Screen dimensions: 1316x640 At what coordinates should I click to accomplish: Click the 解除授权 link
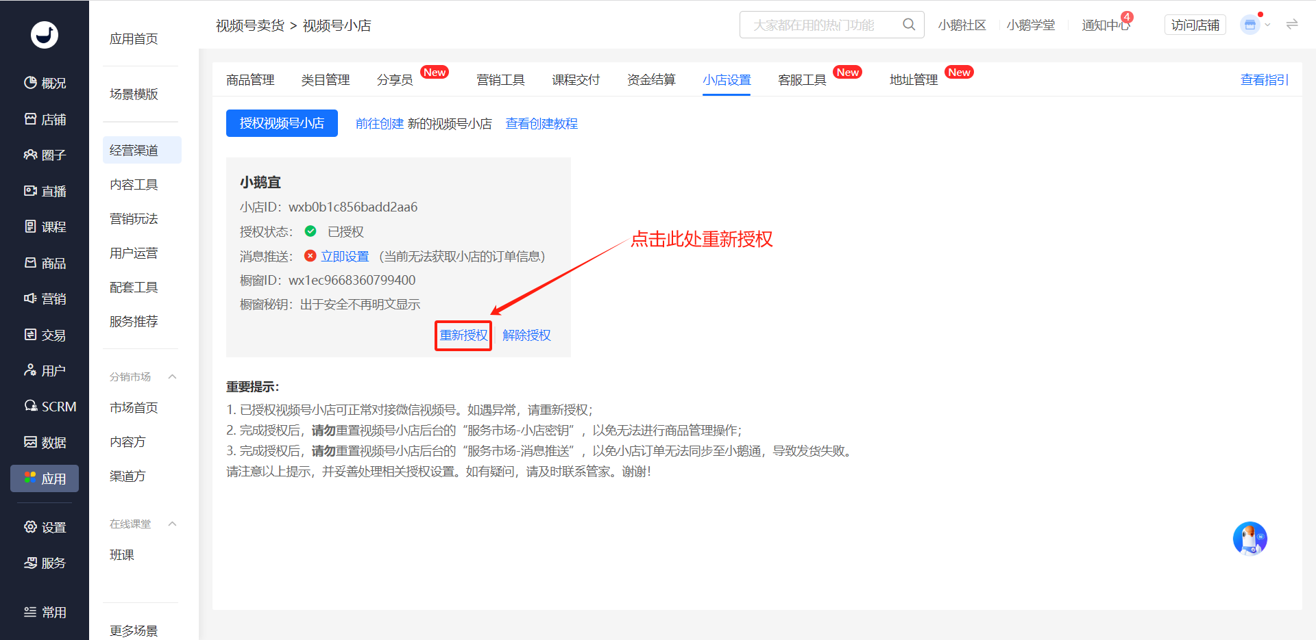pos(526,335)
